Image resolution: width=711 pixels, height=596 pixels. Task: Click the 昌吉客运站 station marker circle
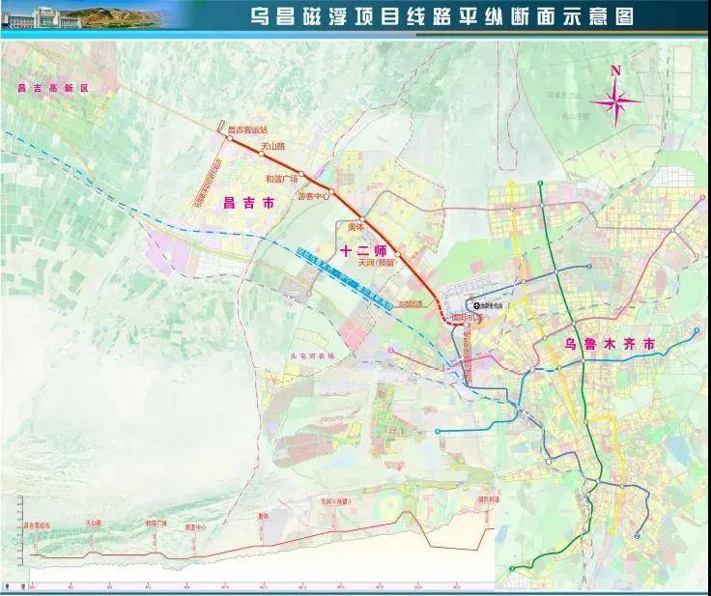(x=230, y=138)
